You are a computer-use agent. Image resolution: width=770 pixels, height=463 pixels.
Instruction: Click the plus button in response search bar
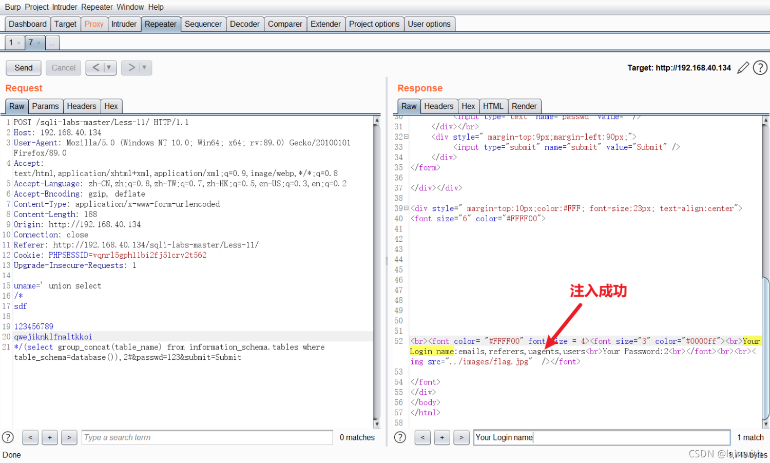coord(442,437)
